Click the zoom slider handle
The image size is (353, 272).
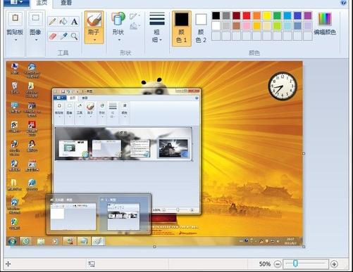pyautogui.click(x=295, y=264)
